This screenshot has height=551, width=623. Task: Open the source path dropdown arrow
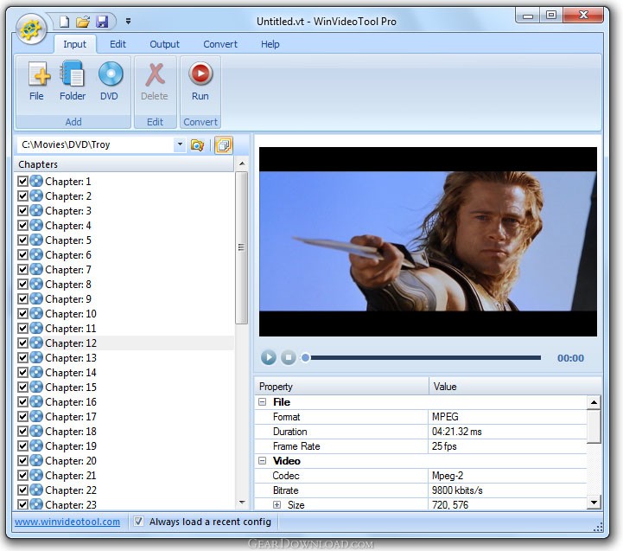coord(180,144)
